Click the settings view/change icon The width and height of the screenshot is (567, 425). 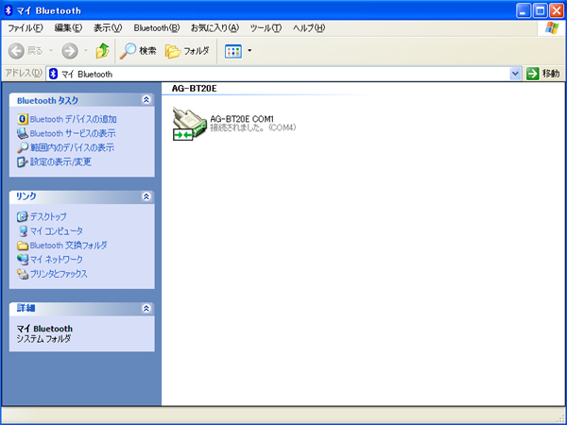(23, 161)
